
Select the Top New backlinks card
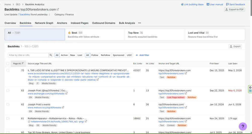(x=155, y=35)
